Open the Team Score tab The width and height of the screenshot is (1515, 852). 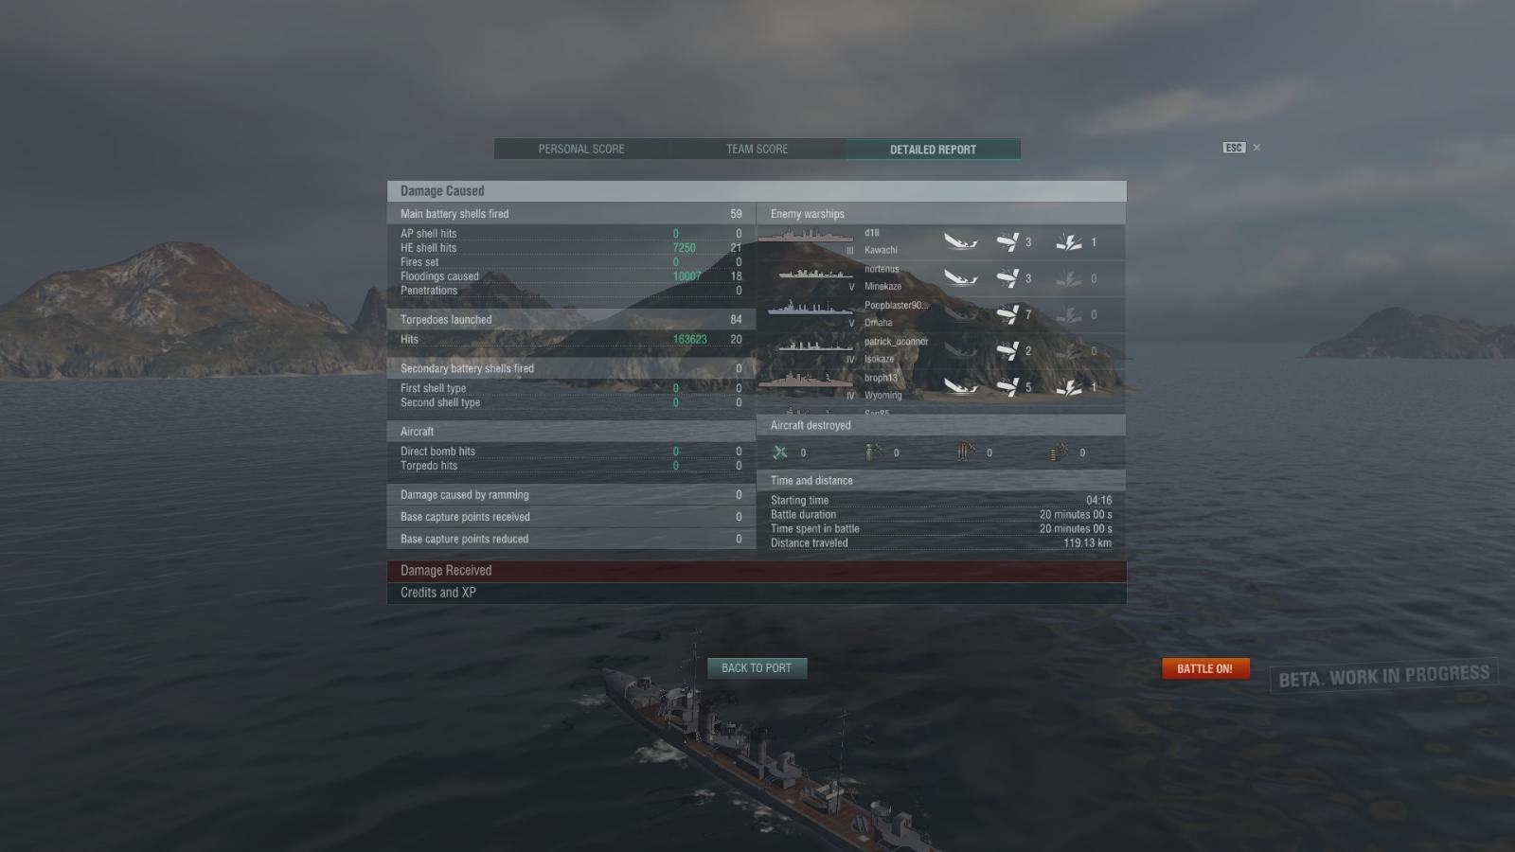point(757,150)
